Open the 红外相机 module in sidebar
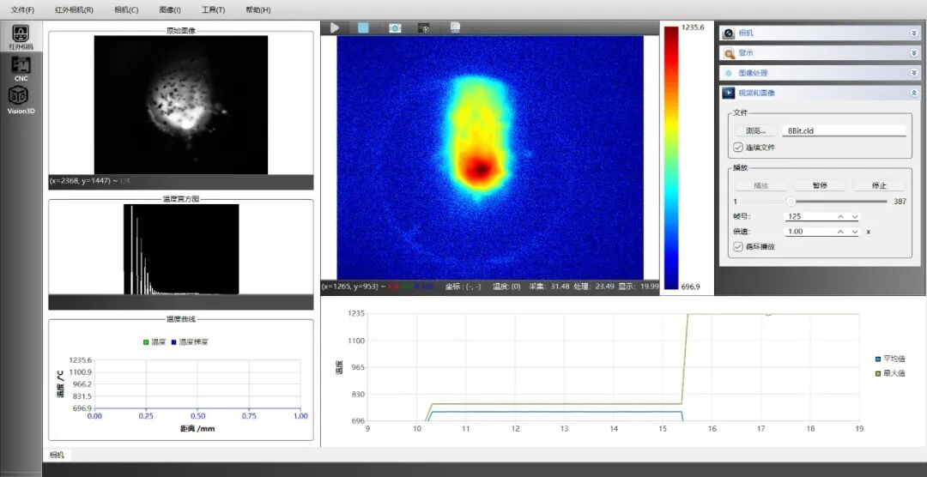This screenshot has width=927, height=477. [19, 37]
